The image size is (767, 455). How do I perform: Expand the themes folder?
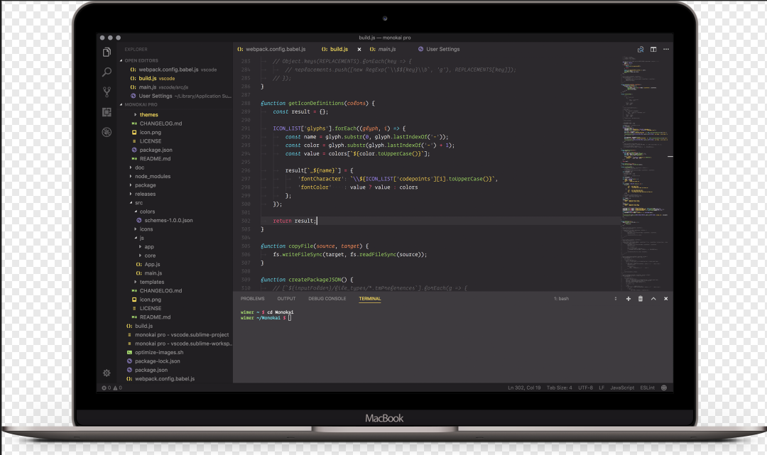pos(148,115)
